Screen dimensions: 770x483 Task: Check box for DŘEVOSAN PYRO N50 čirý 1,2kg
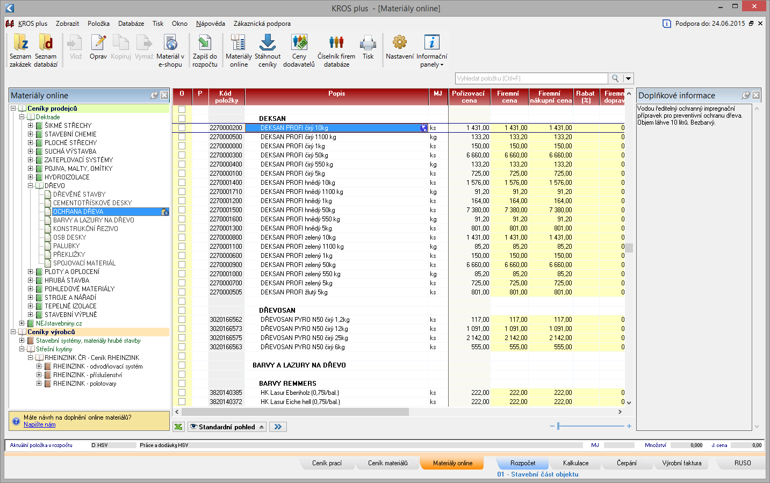(182, 320)
